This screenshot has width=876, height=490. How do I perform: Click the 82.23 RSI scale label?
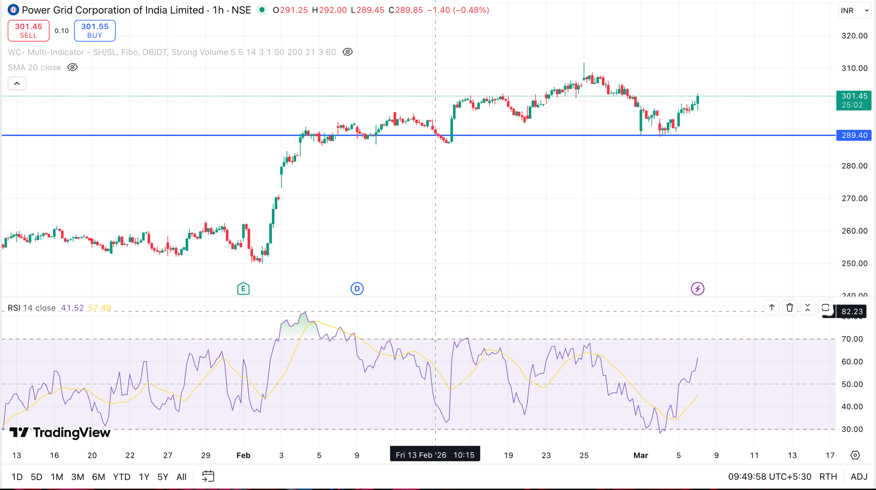coord(852,311)
